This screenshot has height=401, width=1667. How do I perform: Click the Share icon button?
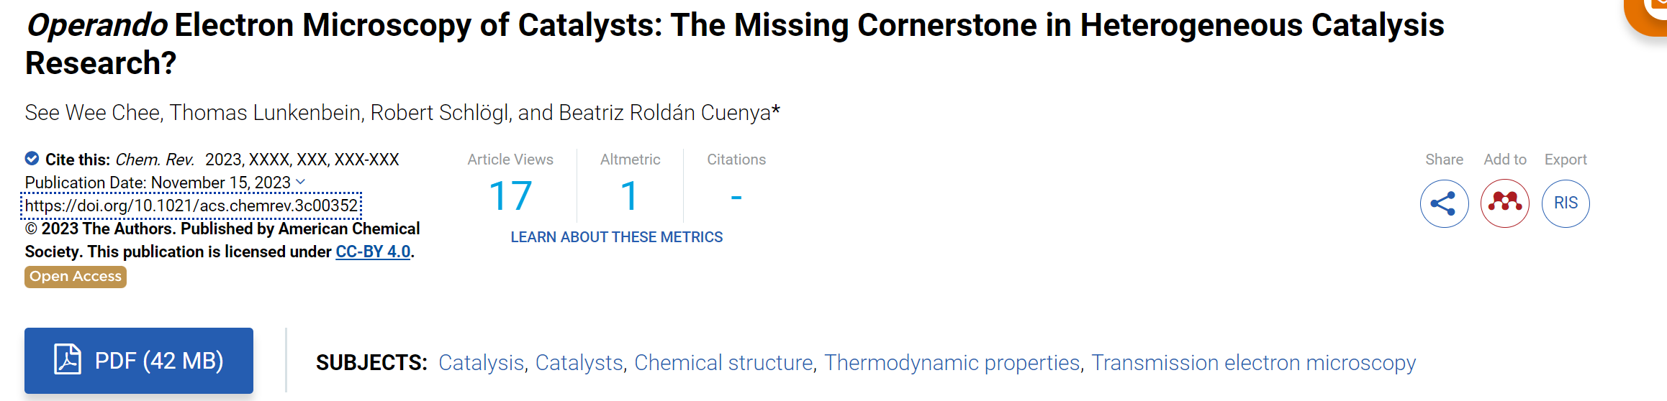(x=1444, y=203)
